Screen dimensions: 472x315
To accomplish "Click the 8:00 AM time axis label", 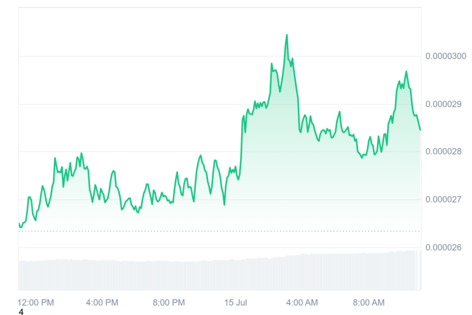I will pyautogui.click(x=369, y=302).
